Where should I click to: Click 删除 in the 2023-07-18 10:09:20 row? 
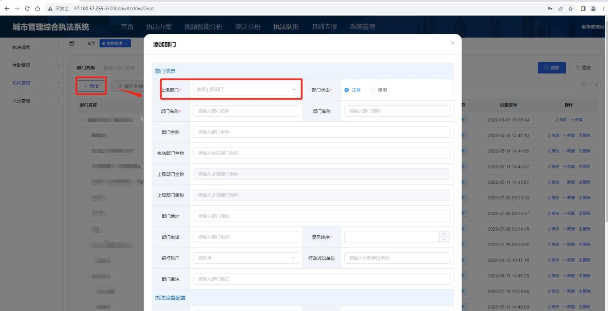click(585, 291)
